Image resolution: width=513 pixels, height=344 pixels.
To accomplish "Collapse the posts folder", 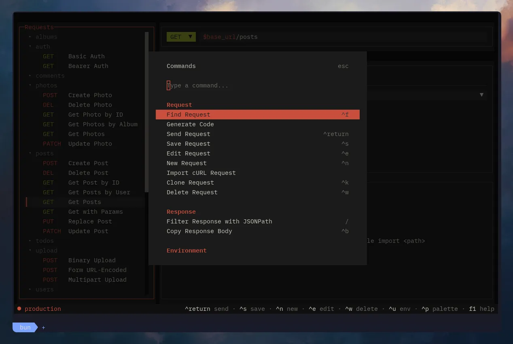I will [x=41, y=153].
